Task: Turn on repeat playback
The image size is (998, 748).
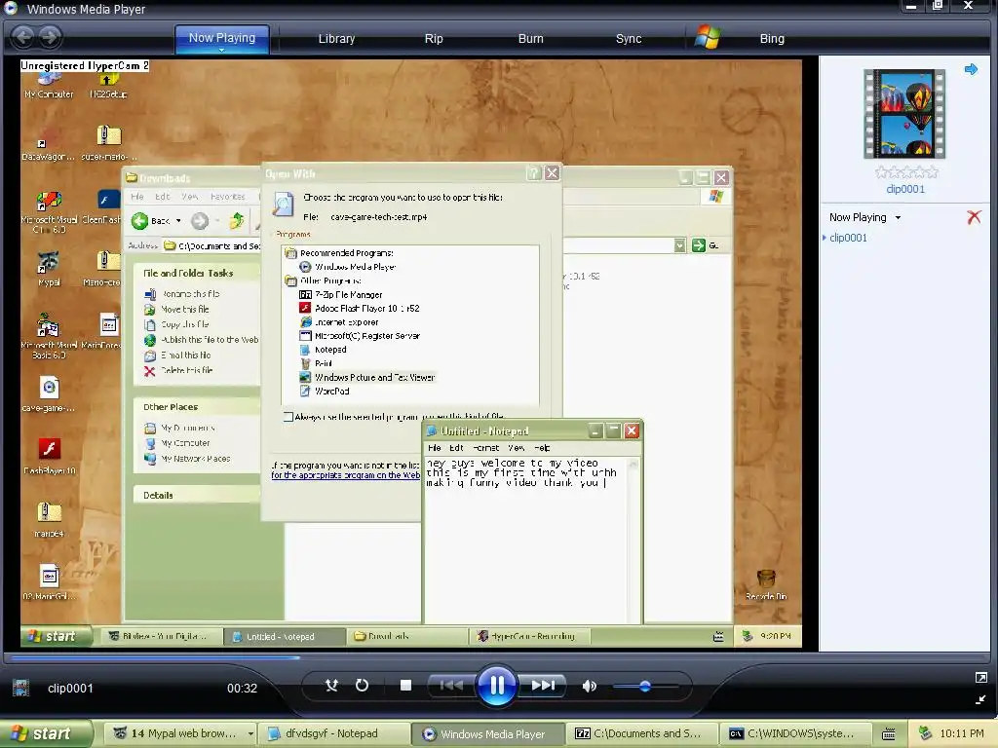Action: tap(362, 685)
